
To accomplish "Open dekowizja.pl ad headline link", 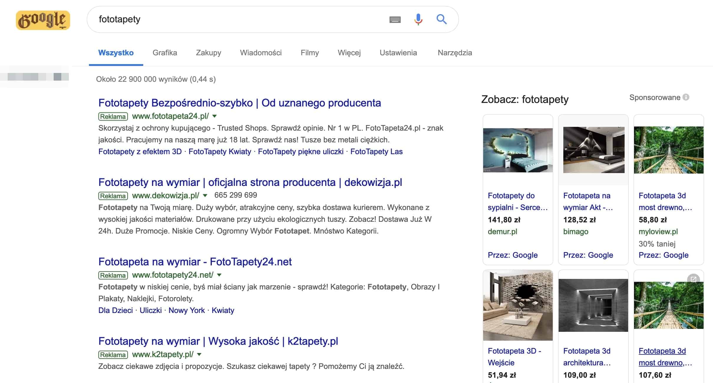I will click(x=250, y=182).
